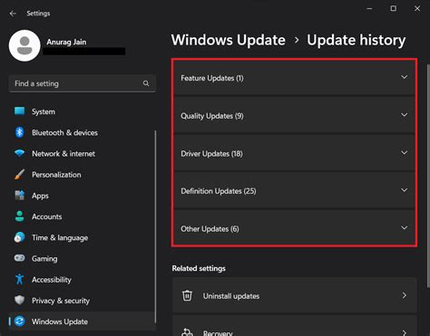Viewport: 430px width, 336px height.
Task: Expand Driver Updates (18) list
Action: click(294, 153)
